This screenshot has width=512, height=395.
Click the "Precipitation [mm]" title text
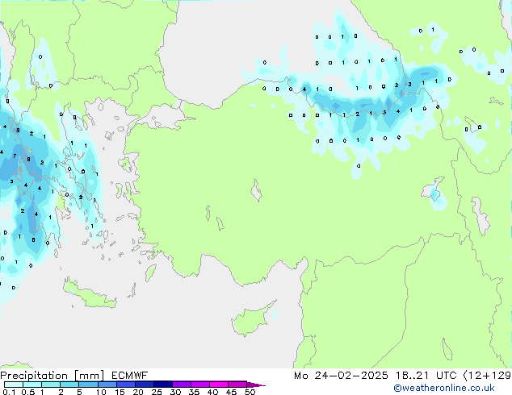click(x=52, y=376)
